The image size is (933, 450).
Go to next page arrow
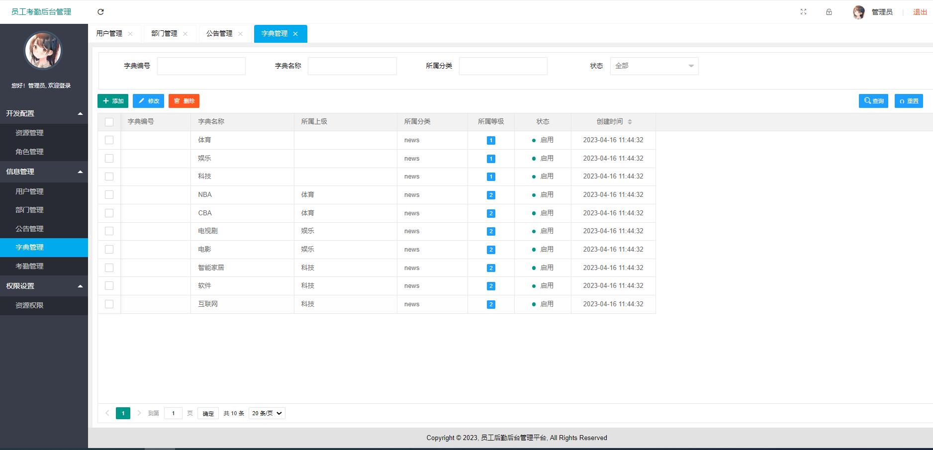click(139, 413)
